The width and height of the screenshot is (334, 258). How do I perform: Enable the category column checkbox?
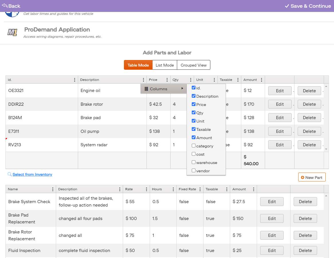click(x=194, y=146)
